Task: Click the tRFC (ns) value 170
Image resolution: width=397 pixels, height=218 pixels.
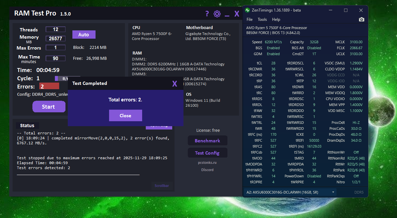Action: click(273, 134)
